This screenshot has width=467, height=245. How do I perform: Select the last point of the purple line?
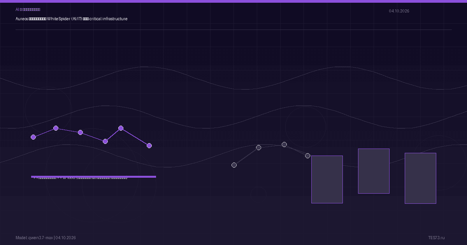149,145
